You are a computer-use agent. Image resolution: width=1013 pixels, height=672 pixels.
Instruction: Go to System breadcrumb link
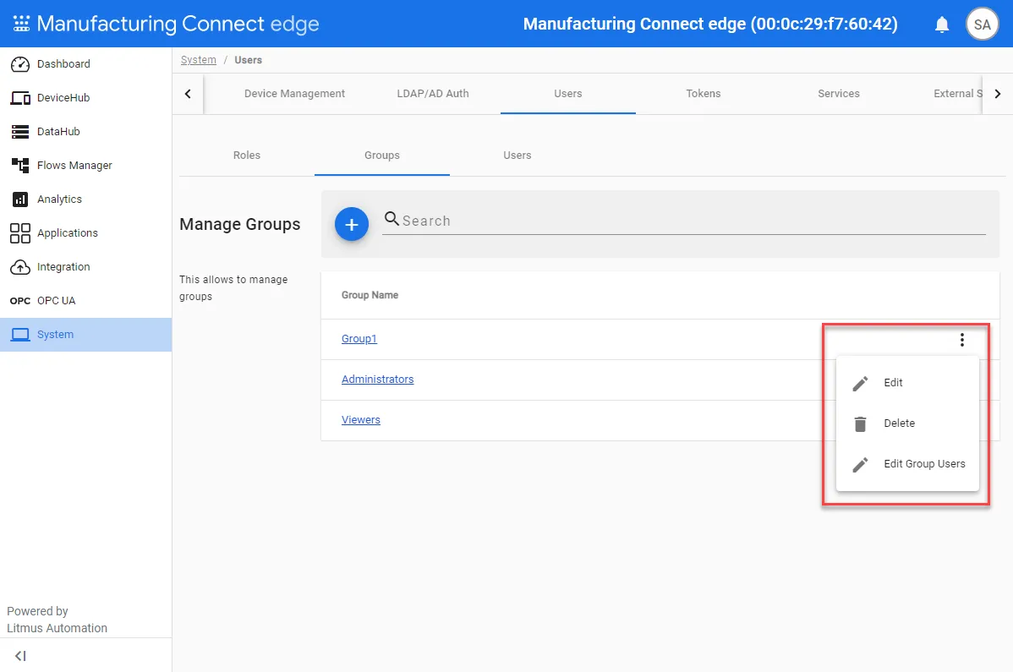pos(199,60)
